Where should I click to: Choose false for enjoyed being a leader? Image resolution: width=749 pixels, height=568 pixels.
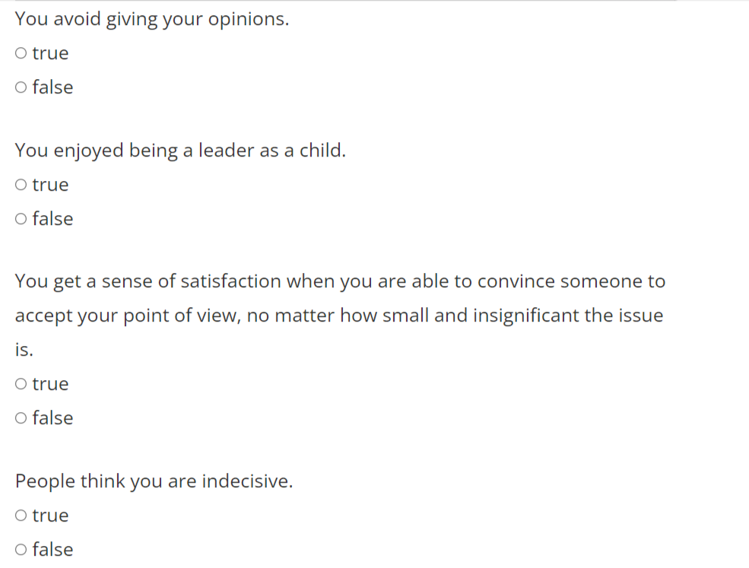(x=21, y=219)
